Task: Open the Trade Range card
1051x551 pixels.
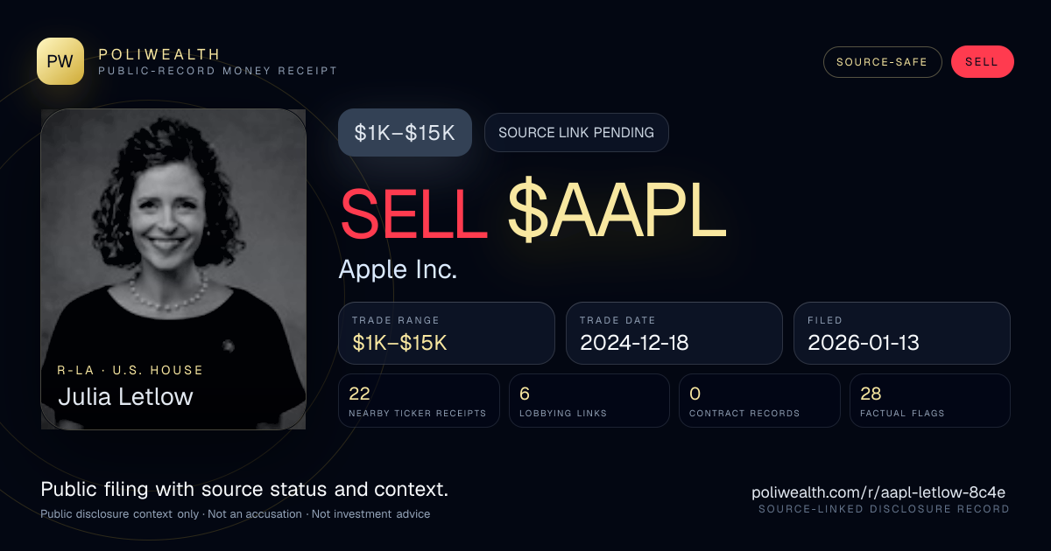Action: point(447,333)
